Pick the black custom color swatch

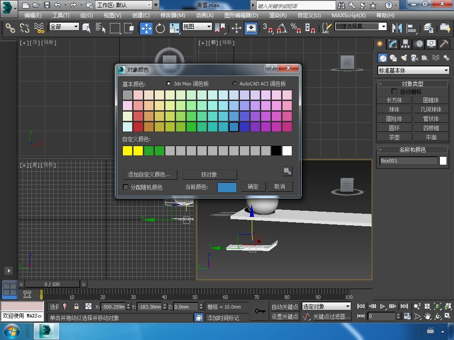276,151
